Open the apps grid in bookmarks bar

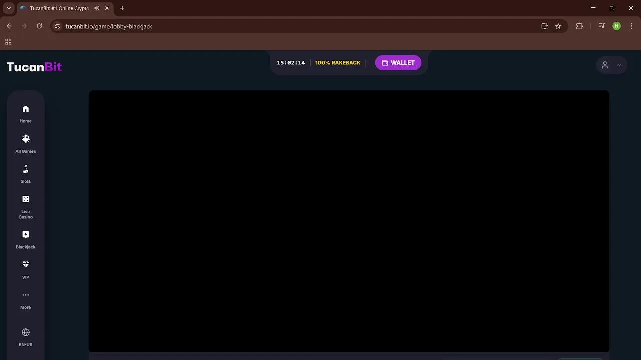pos(8,42)
